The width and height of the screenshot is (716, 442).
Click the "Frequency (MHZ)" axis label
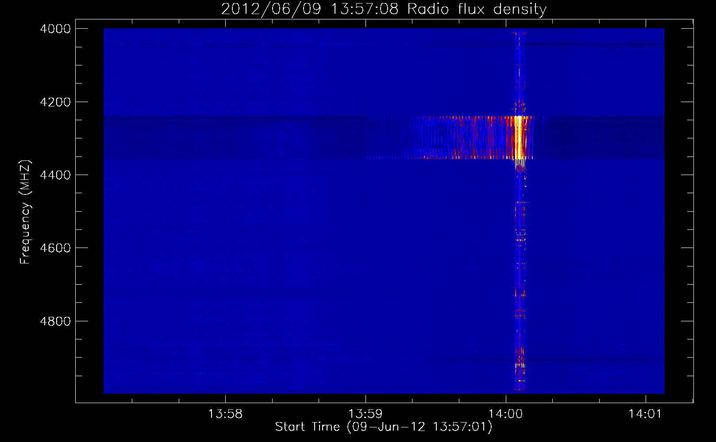click(x=25, y=212)
